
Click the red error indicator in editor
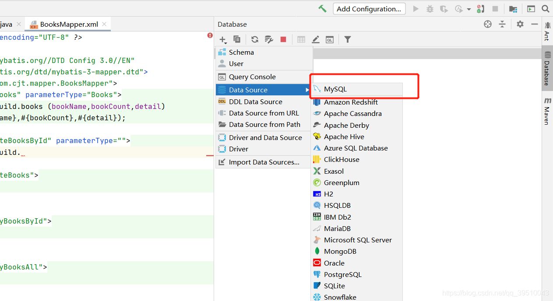[x=210, y=35]
